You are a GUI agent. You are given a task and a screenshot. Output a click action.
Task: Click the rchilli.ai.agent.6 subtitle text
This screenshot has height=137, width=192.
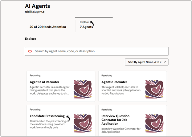37,12
